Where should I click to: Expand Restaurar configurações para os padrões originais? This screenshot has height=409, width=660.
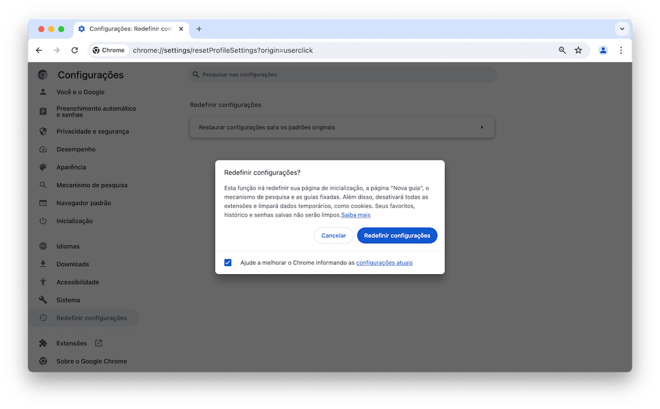pyautogui.click(x=342, y=128)
